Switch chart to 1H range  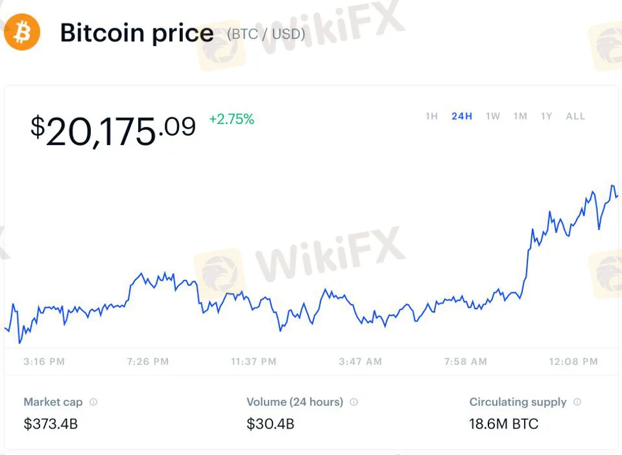coord(431,117)
